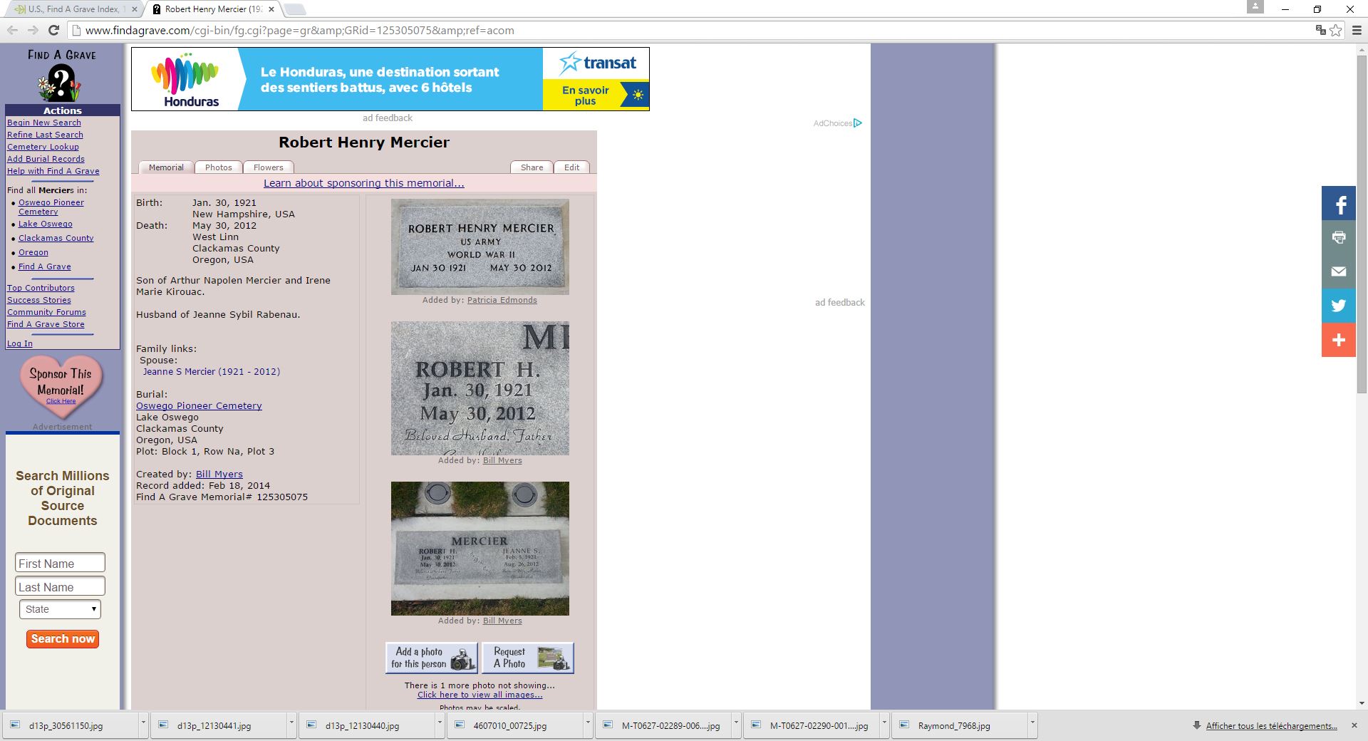Screen dimensions: 1368x741
Task: Switch to Photos tab
Action: coord(219,167)
